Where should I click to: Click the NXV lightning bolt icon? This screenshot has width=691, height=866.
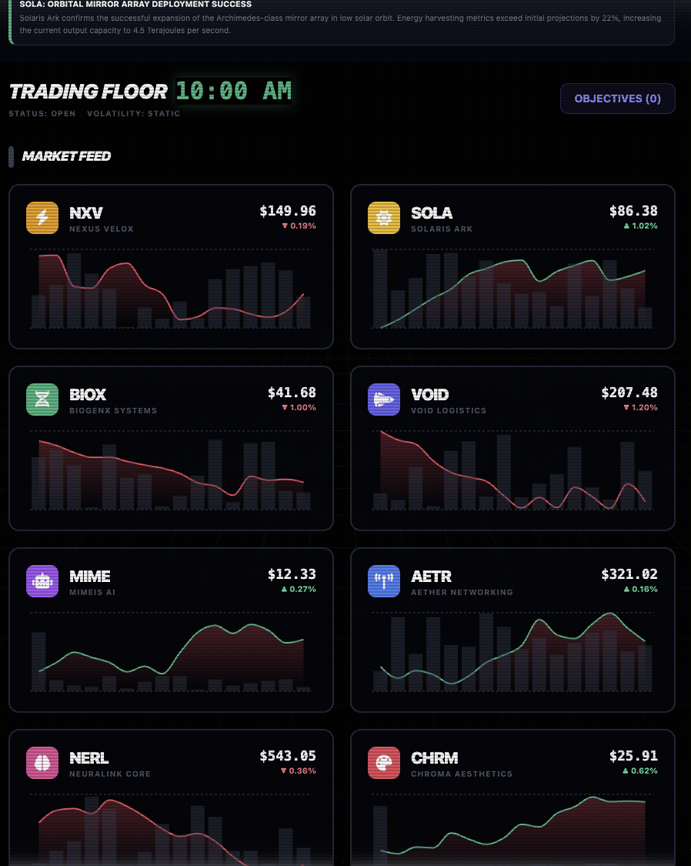pos(42,218)
